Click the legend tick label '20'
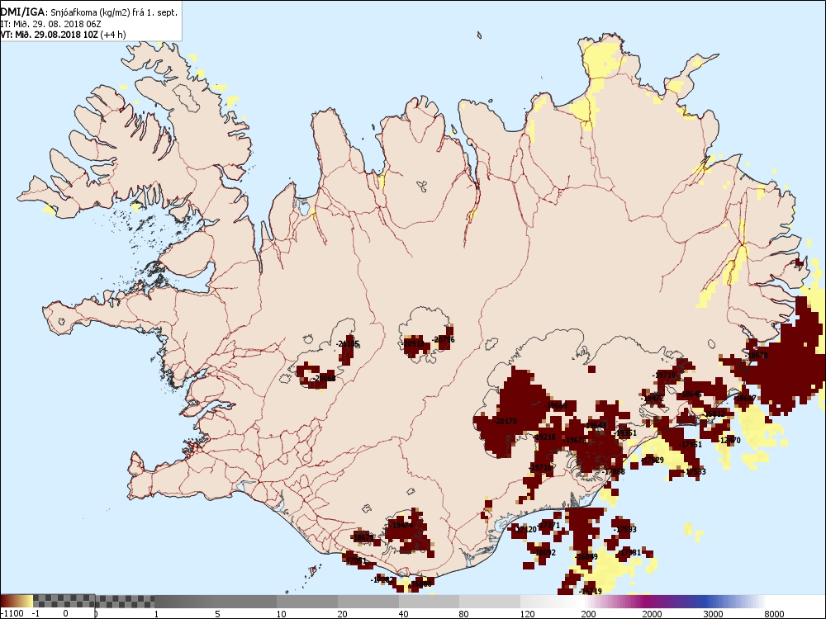826x619 pixels. coord(343,613)
